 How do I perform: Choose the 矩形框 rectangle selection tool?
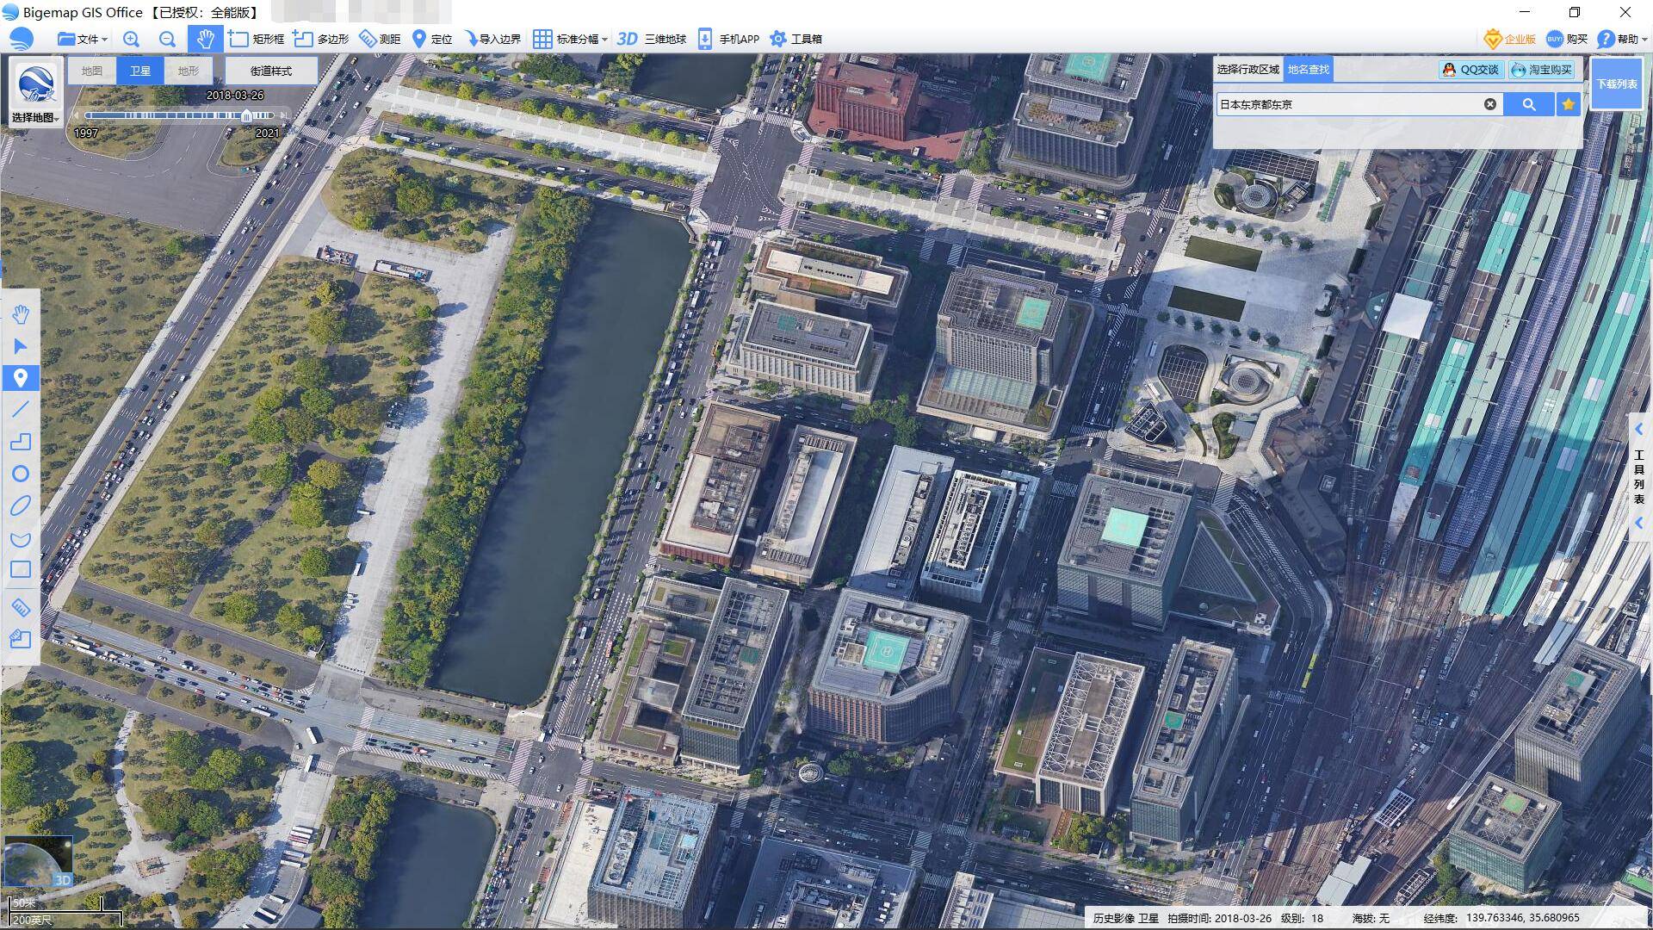[256, 39]
